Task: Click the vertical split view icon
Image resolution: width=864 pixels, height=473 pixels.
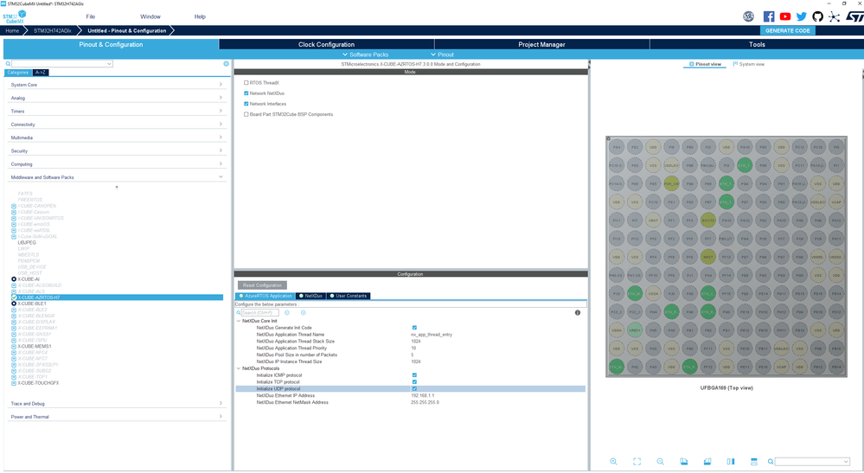Action: pos(731,462)
